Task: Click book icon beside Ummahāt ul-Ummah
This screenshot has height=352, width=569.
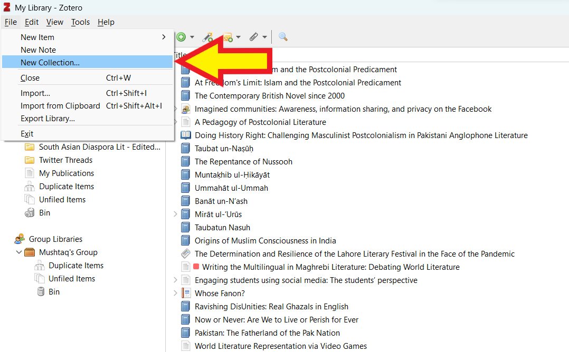Action: [185, 188]
